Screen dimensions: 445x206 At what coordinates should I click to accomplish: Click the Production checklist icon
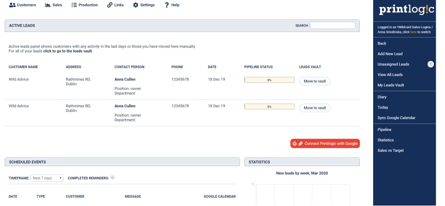tap(74, 5)
